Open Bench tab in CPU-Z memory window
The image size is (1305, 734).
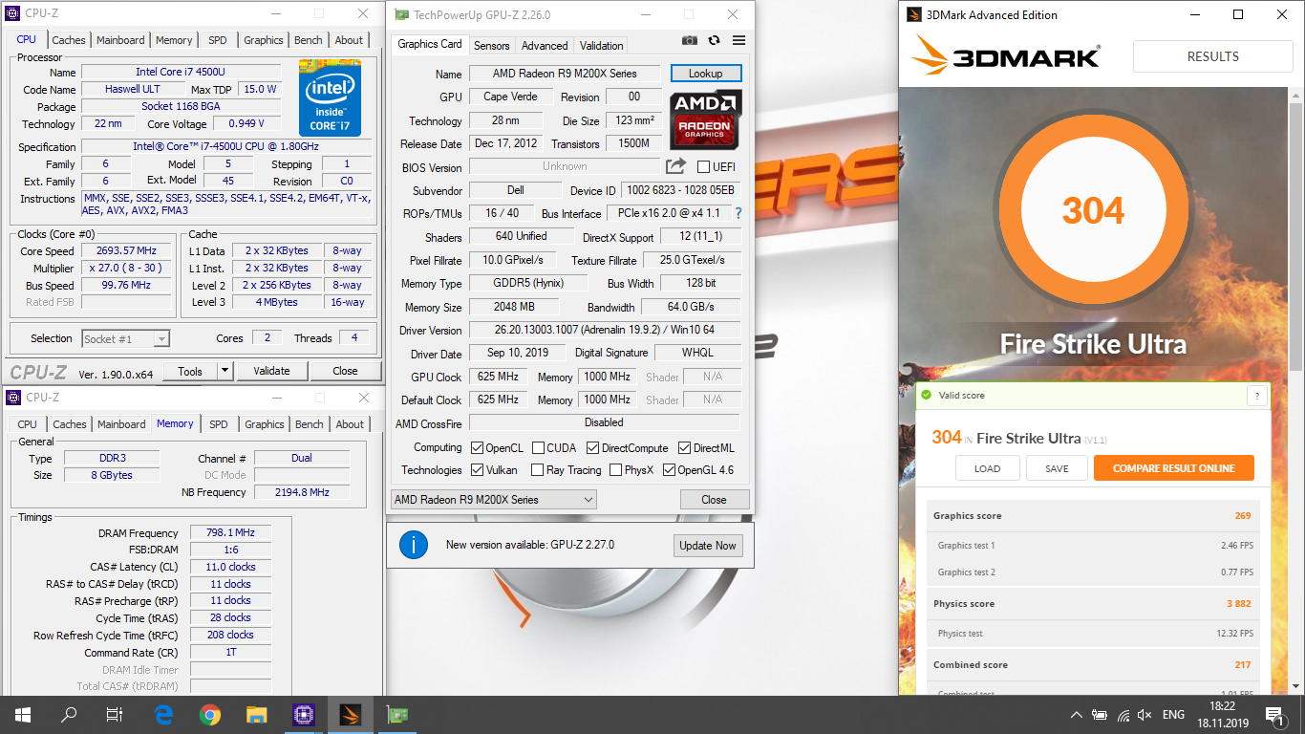pos(310,424)
